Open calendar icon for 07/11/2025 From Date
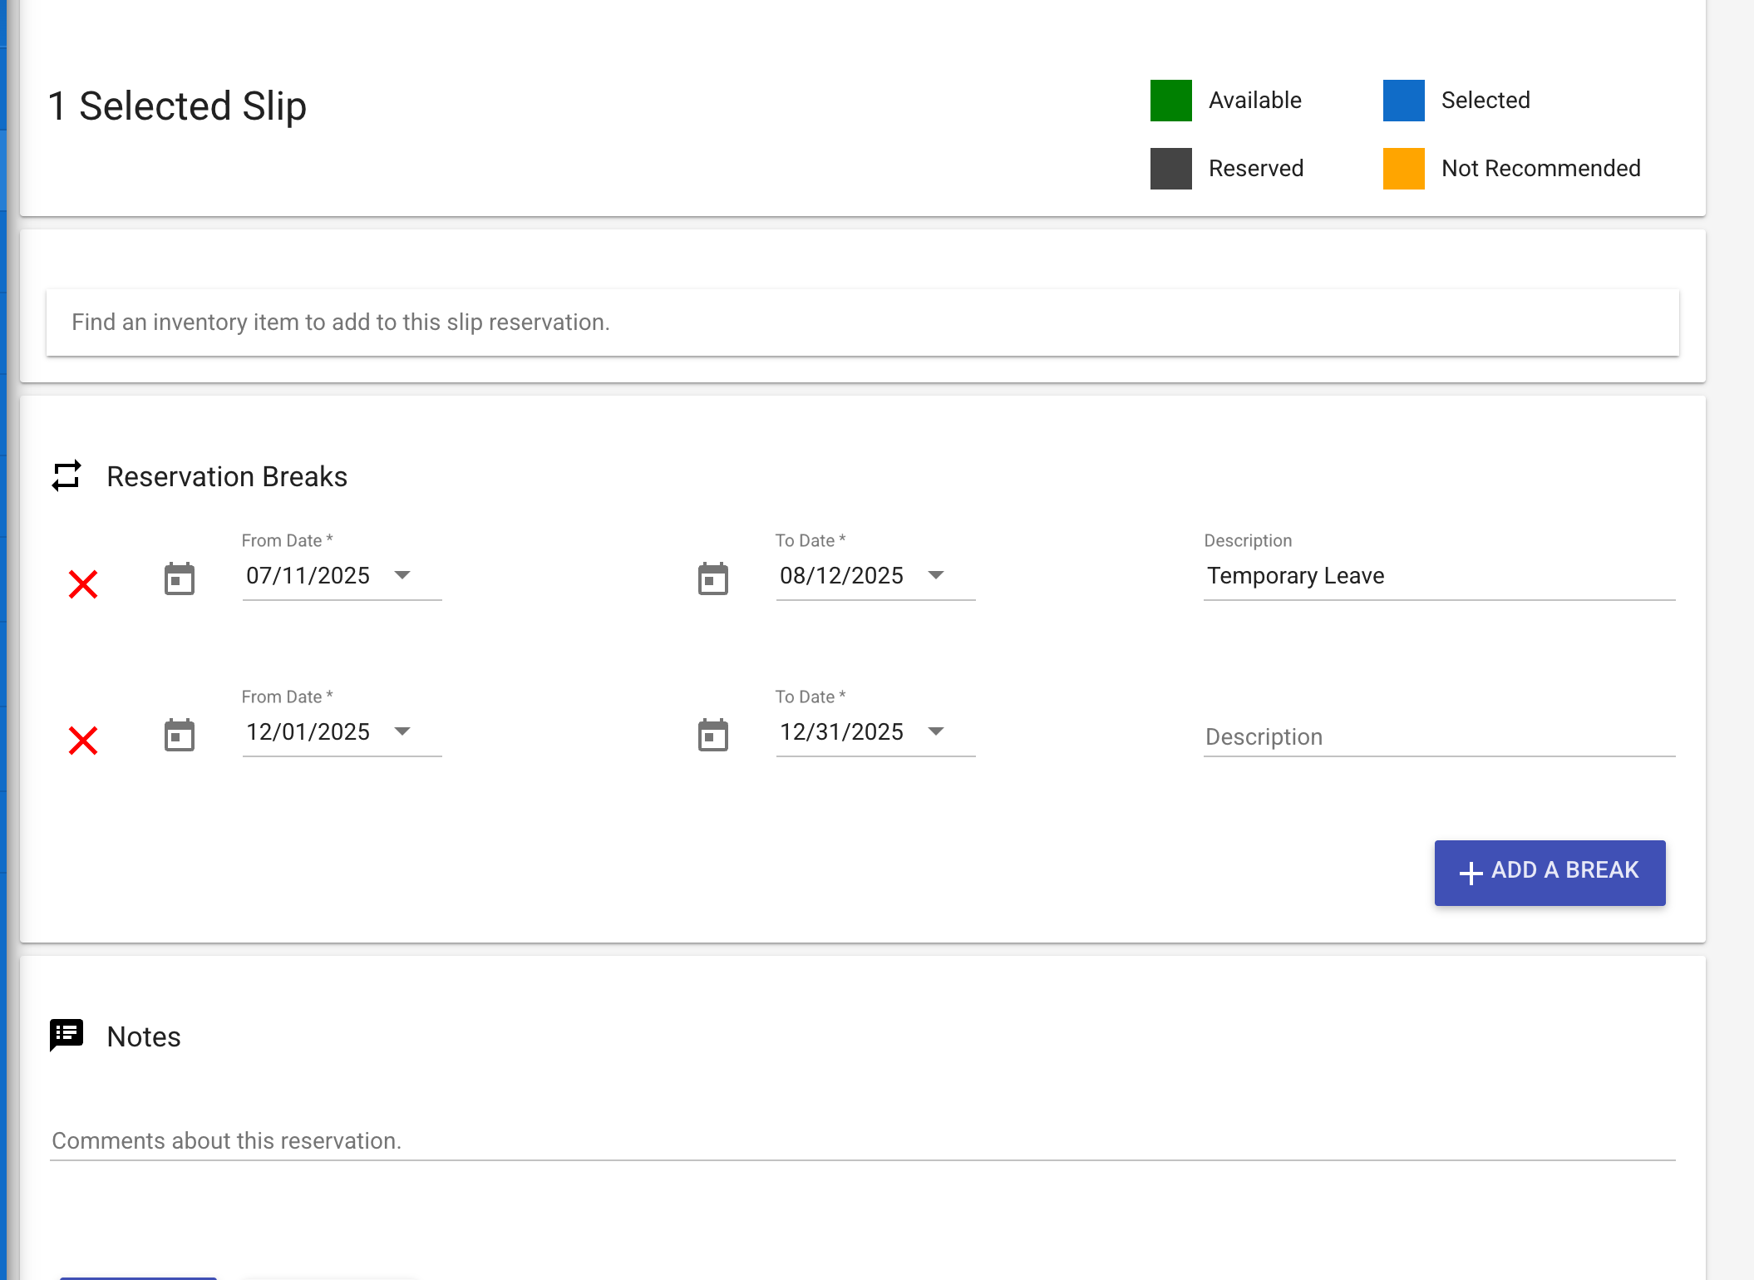 (x=180, y=578)
